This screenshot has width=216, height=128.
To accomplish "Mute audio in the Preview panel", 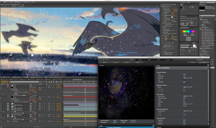I will (191, 18).
